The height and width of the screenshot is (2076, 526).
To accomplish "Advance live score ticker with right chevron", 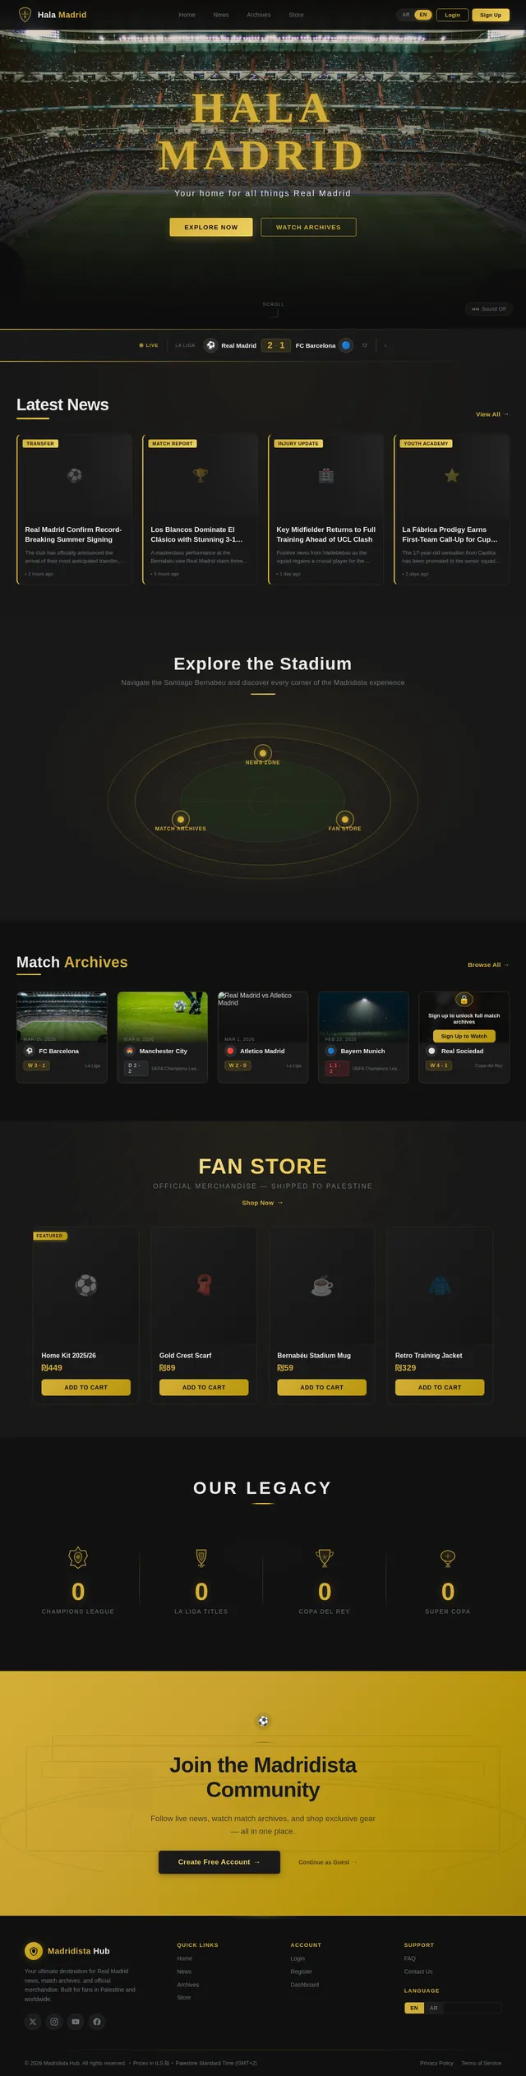I will coord(385,345).
